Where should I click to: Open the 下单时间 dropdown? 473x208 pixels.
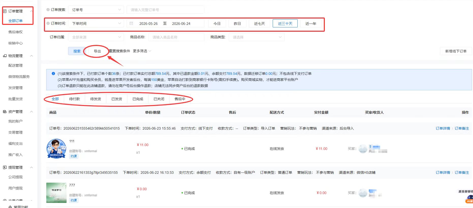(96, 23)
